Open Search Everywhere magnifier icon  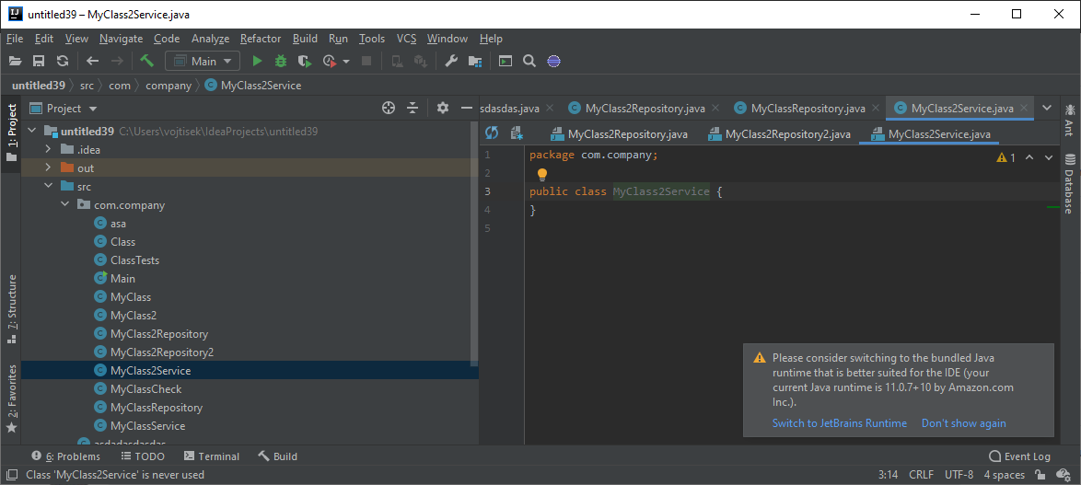(x=529, y=62)
